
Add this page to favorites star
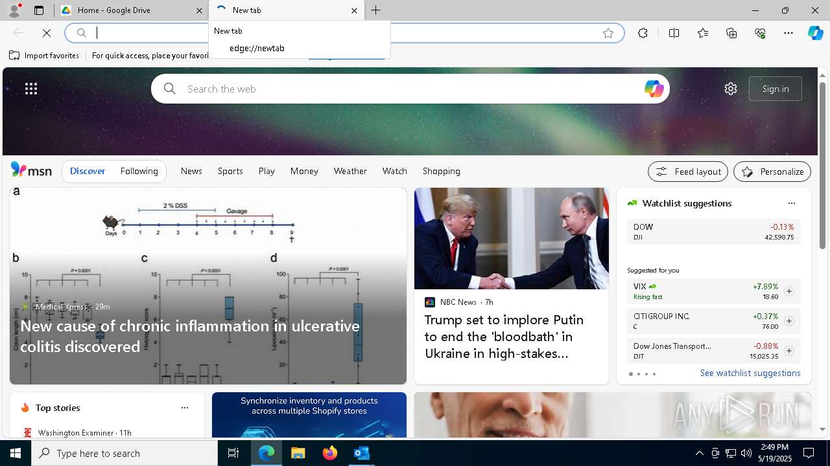pos(608,33)
